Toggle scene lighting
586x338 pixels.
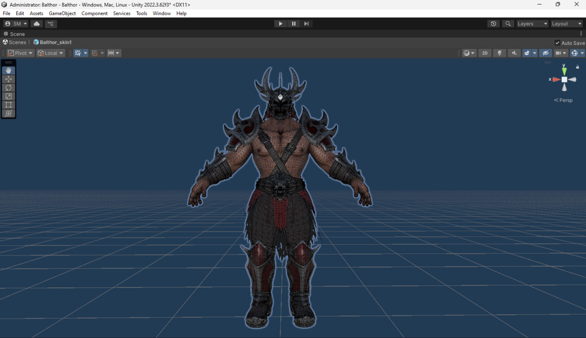500,53
